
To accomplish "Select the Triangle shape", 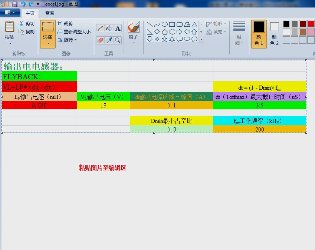I will (x=194, y=24).
